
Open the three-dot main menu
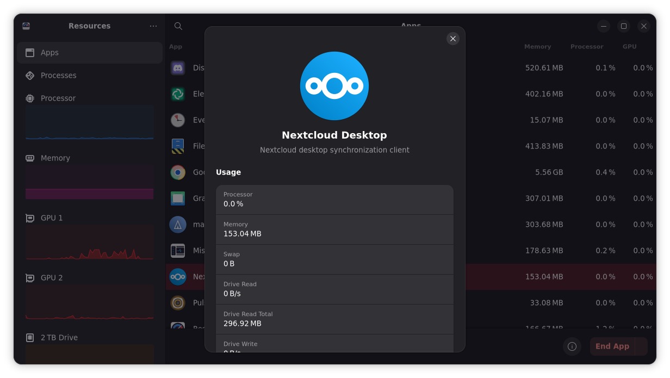[153, 26]
